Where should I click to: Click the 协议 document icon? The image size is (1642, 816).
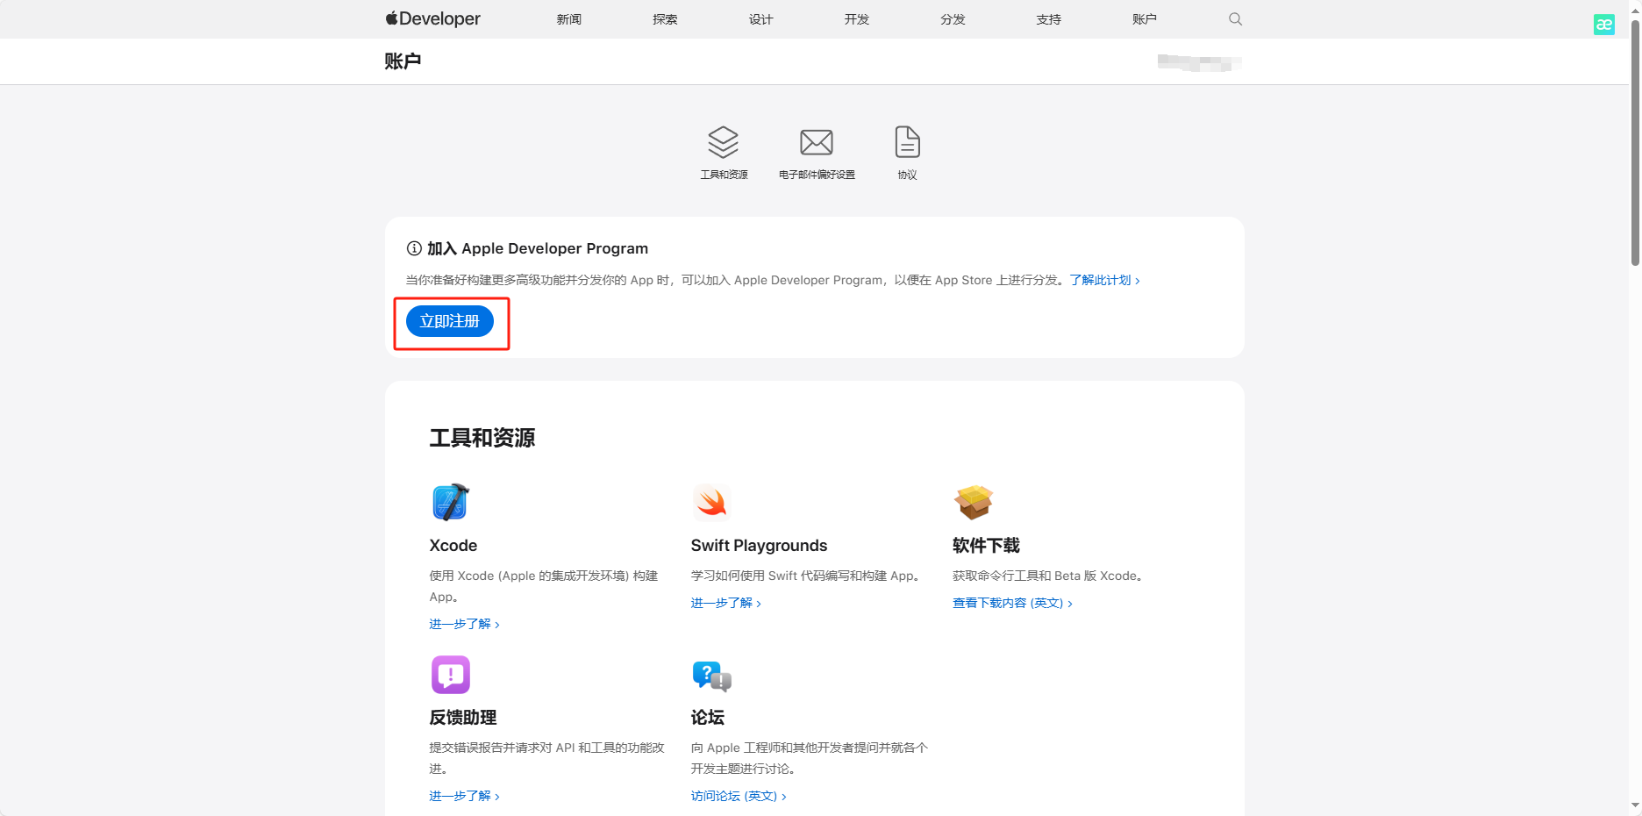coord(907,142)
